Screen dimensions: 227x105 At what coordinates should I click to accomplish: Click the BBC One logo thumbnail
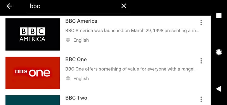click(x=33, y=73)
